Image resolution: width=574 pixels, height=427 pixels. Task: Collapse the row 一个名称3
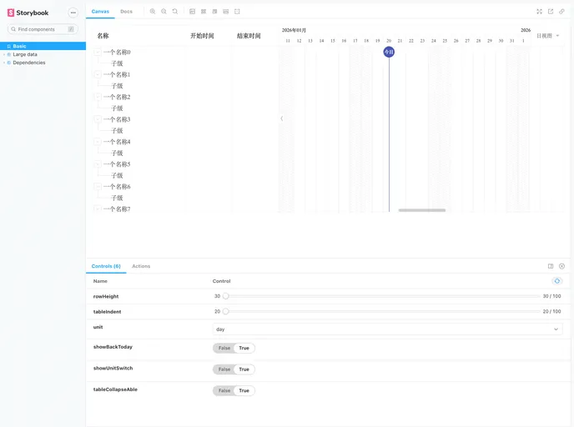98,119
